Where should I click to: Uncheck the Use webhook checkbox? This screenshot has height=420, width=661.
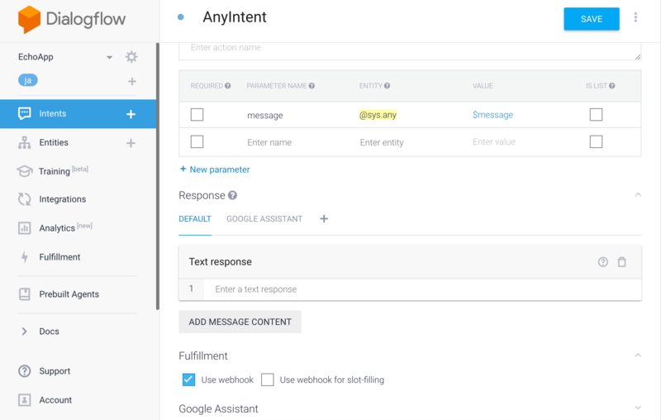[x=188, y=379]
